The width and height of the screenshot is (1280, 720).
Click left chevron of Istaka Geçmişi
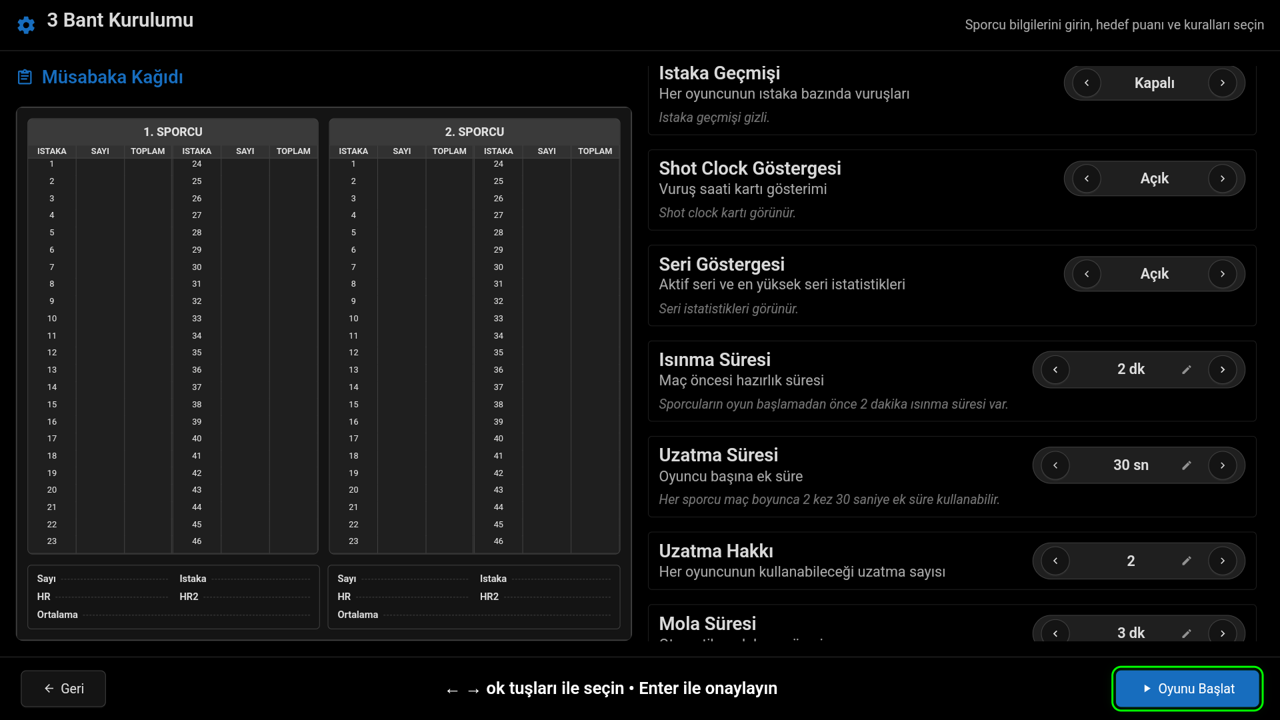tap(1087, 83)
